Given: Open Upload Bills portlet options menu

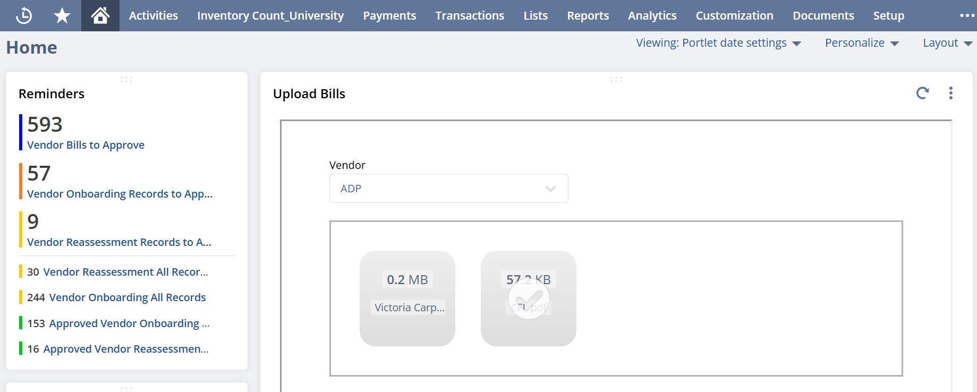Looking at the screenshot, I should (951, 93).
